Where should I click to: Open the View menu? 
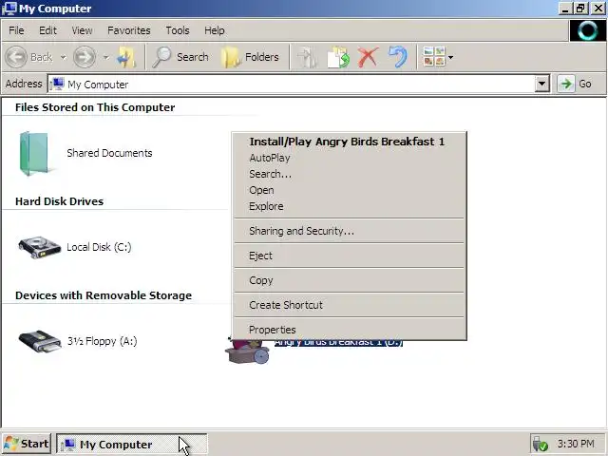point(82,30)
